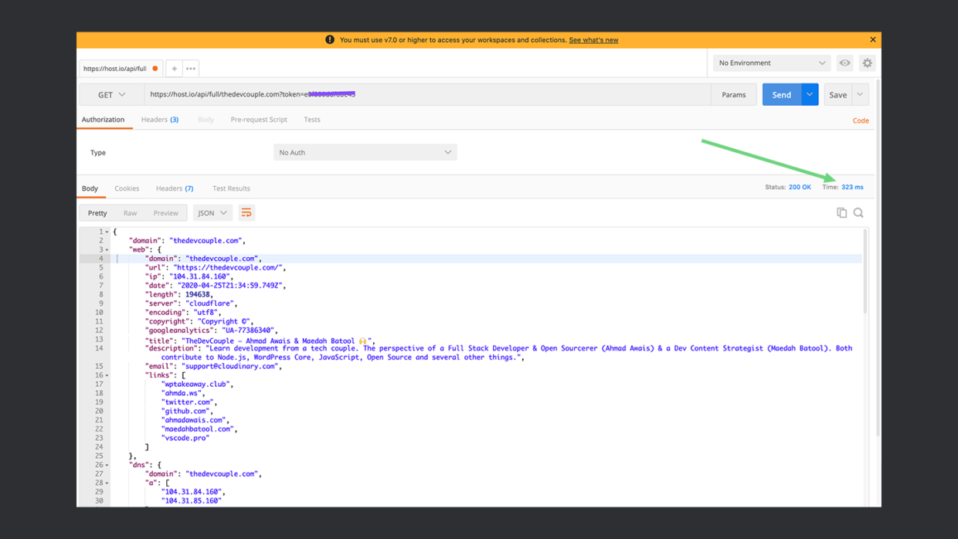
Task: Click the search magnifier icon in response
Action: point(858,213)
